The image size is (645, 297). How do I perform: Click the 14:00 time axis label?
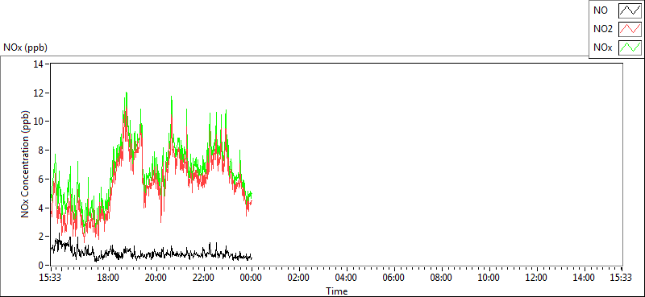pos(584,278)
